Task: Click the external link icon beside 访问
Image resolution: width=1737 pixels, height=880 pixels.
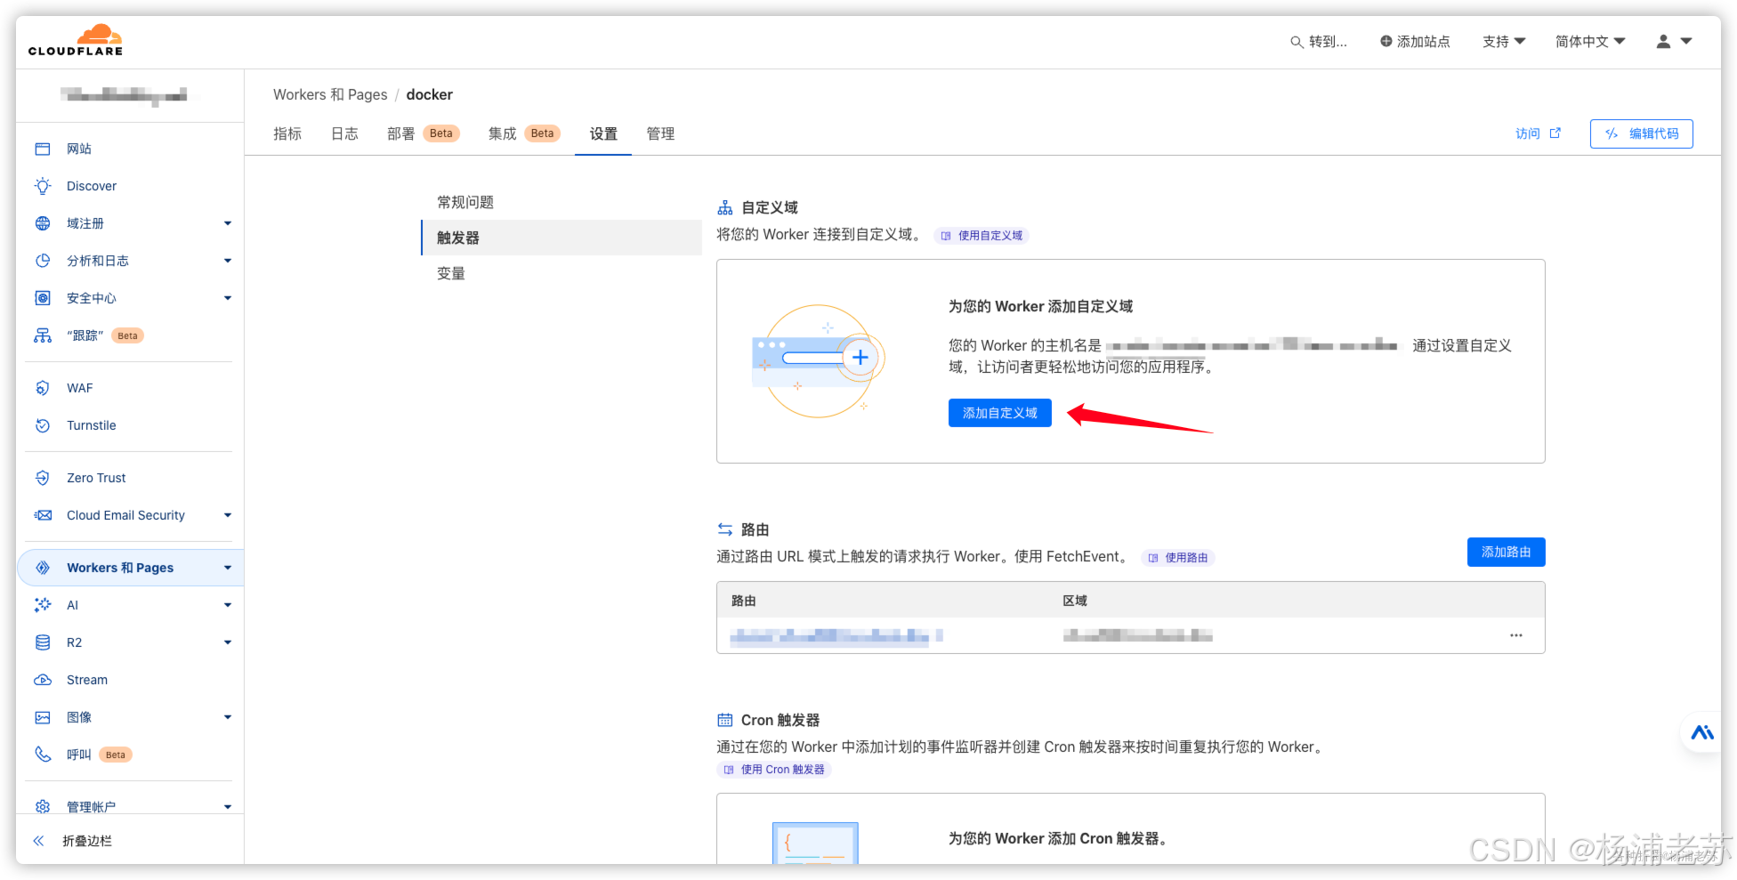Action: point(1555,133)
